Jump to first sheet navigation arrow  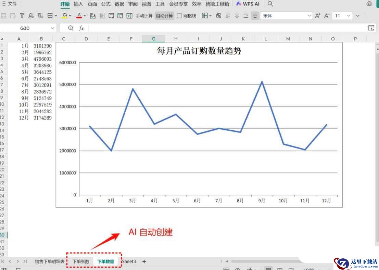point(3,261)
